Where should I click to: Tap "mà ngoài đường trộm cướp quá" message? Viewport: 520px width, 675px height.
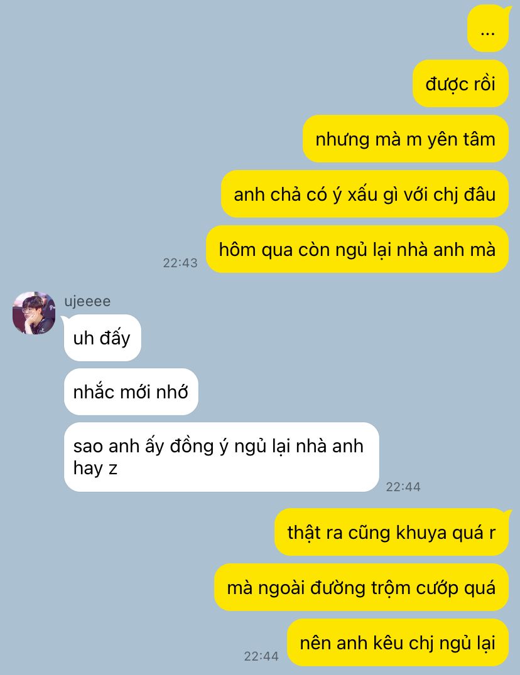(x=362, y=587)
